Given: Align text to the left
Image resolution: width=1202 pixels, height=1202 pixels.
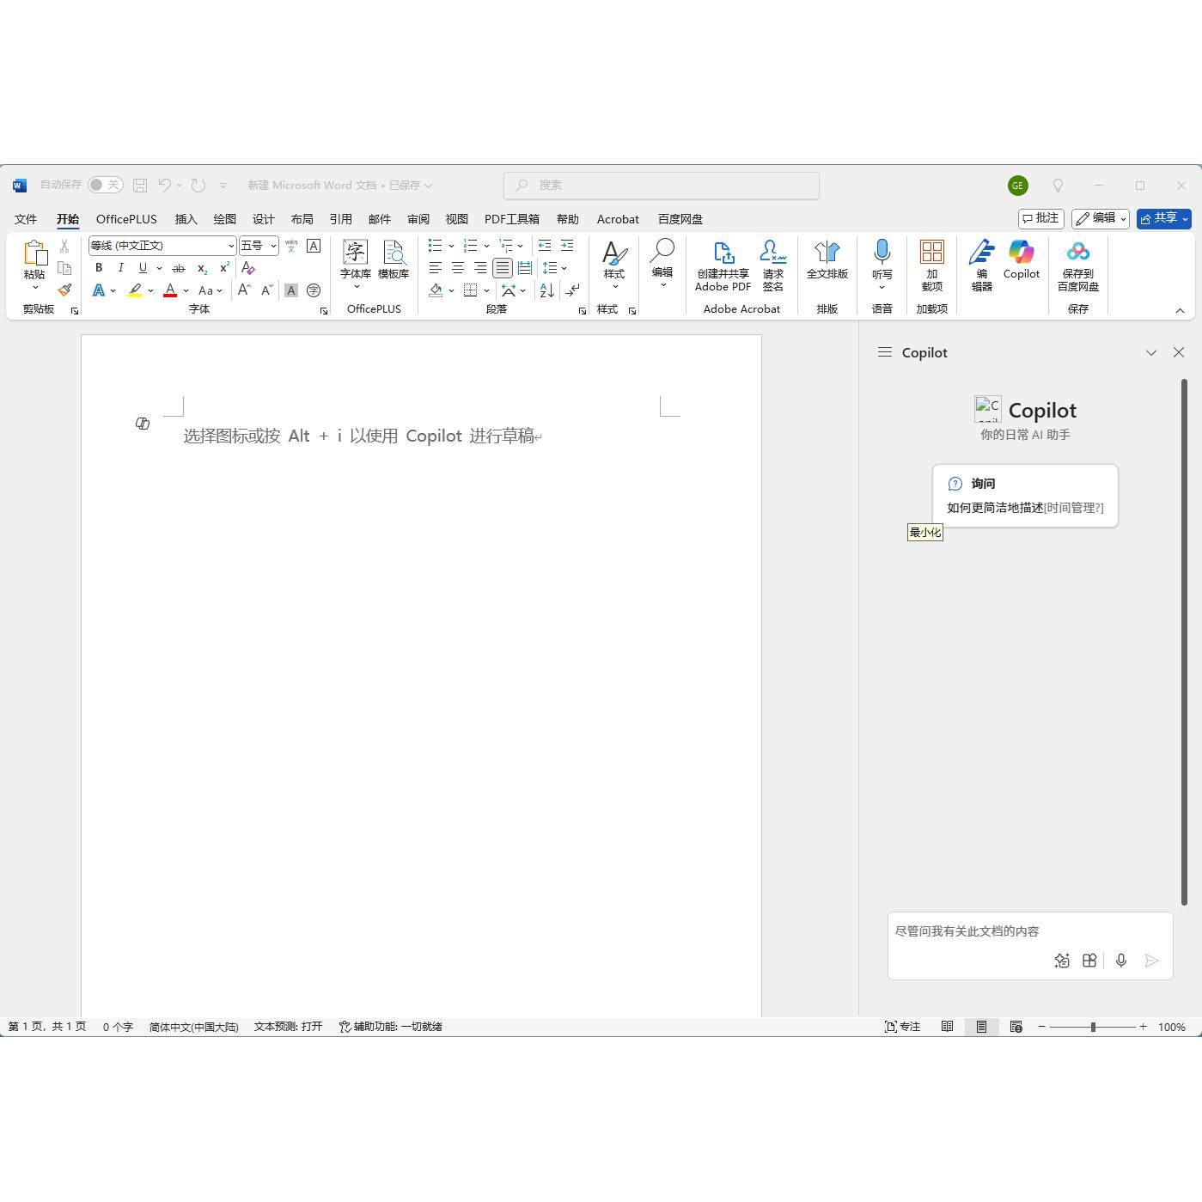Looking at the screenshot, I should point(436,268).
